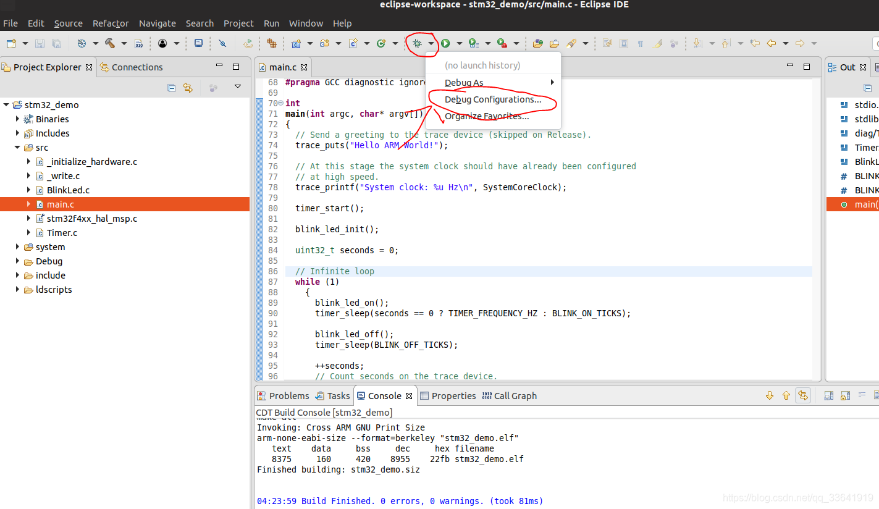Click the Last Edit Location arrow icon
Screen dimensions: 879x509
[x=754, y=43]
